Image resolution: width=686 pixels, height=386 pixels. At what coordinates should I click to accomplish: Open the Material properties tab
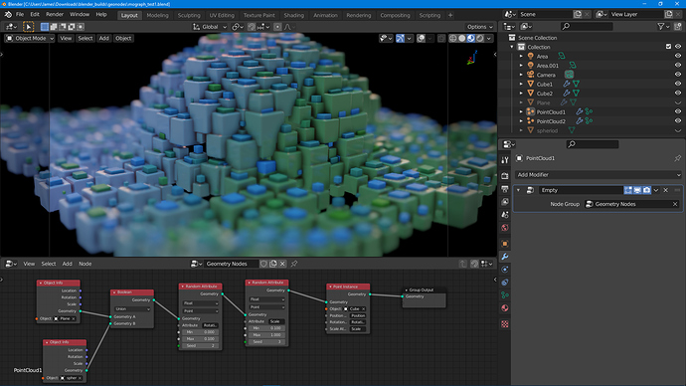pyautogui.click(x=505, y=308)
